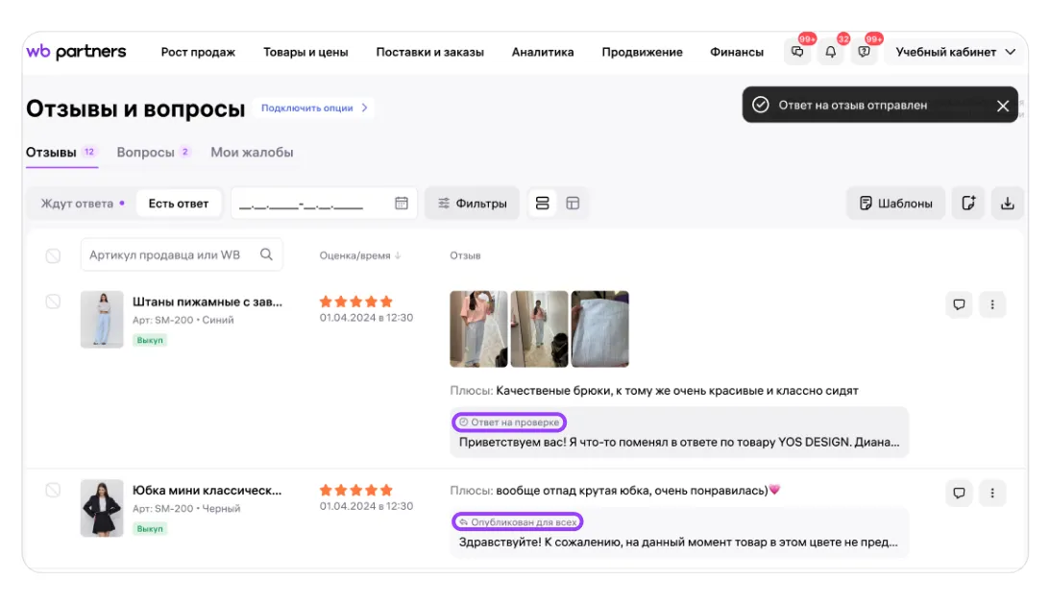Switch to list view layout icon
This screenshot has height=603, width=1050.
(x=543, y=204)
